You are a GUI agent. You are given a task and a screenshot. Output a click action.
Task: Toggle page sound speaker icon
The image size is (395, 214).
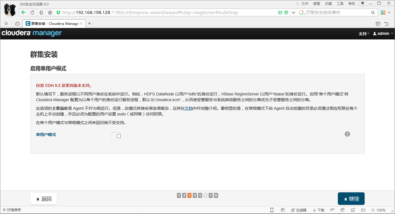[363, 210]
